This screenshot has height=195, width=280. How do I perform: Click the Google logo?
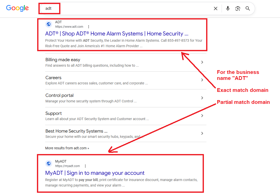(17, 8)
